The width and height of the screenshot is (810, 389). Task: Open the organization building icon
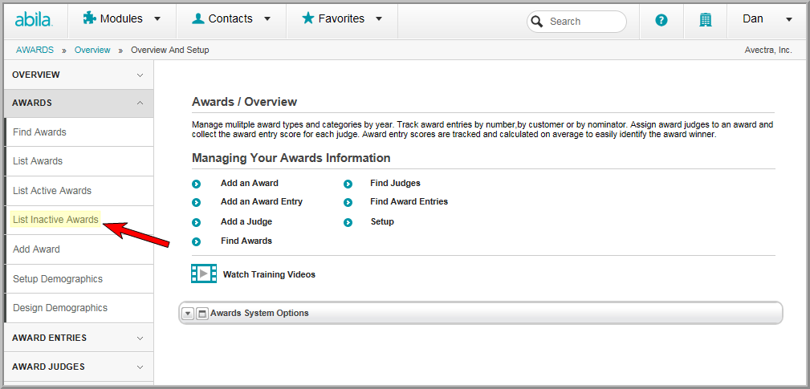[705, 21]
